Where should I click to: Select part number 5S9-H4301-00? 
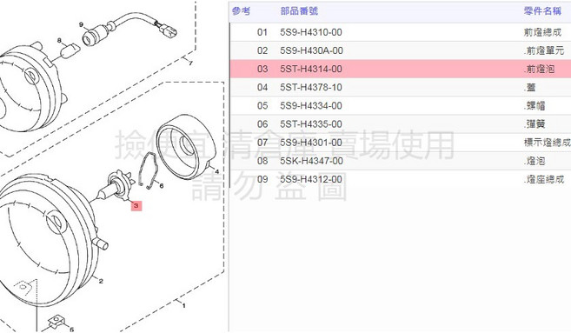(310, 142)
